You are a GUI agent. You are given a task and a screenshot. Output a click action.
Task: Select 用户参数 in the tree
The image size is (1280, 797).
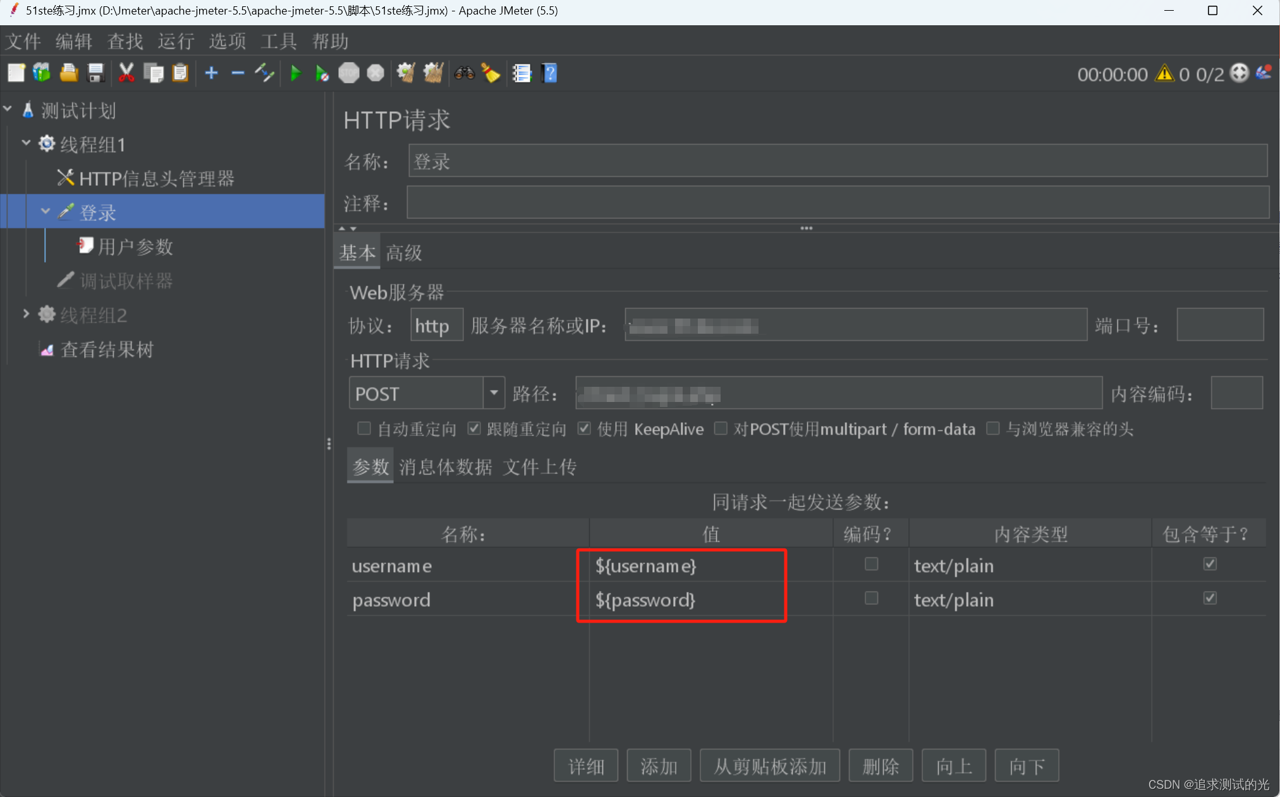[125, 246]
